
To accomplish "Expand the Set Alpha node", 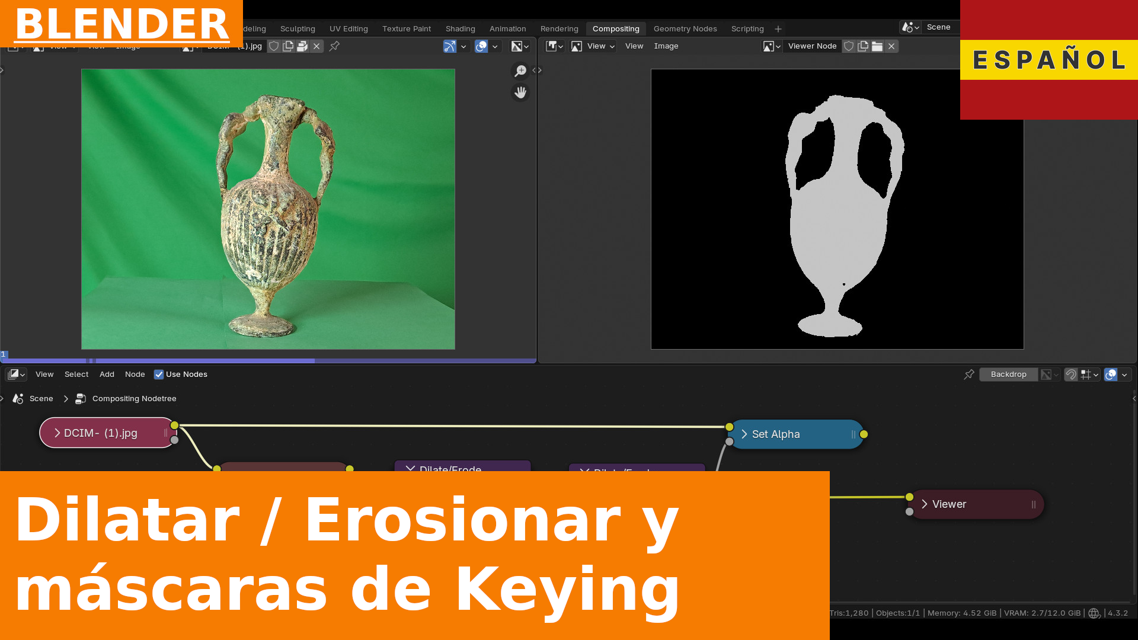I will (x=744, y=434).
